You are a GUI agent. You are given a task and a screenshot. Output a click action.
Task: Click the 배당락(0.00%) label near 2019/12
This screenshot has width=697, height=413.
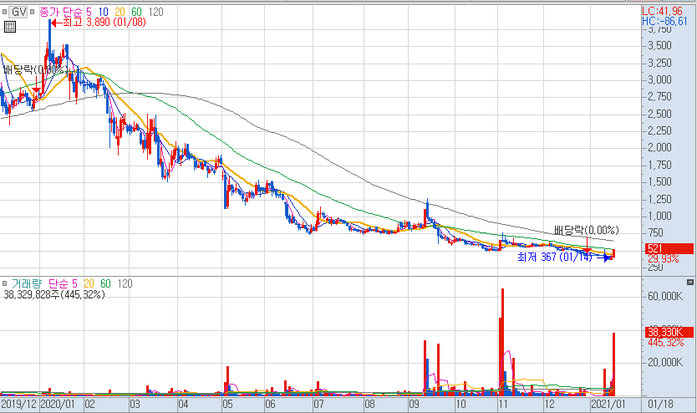34,69
